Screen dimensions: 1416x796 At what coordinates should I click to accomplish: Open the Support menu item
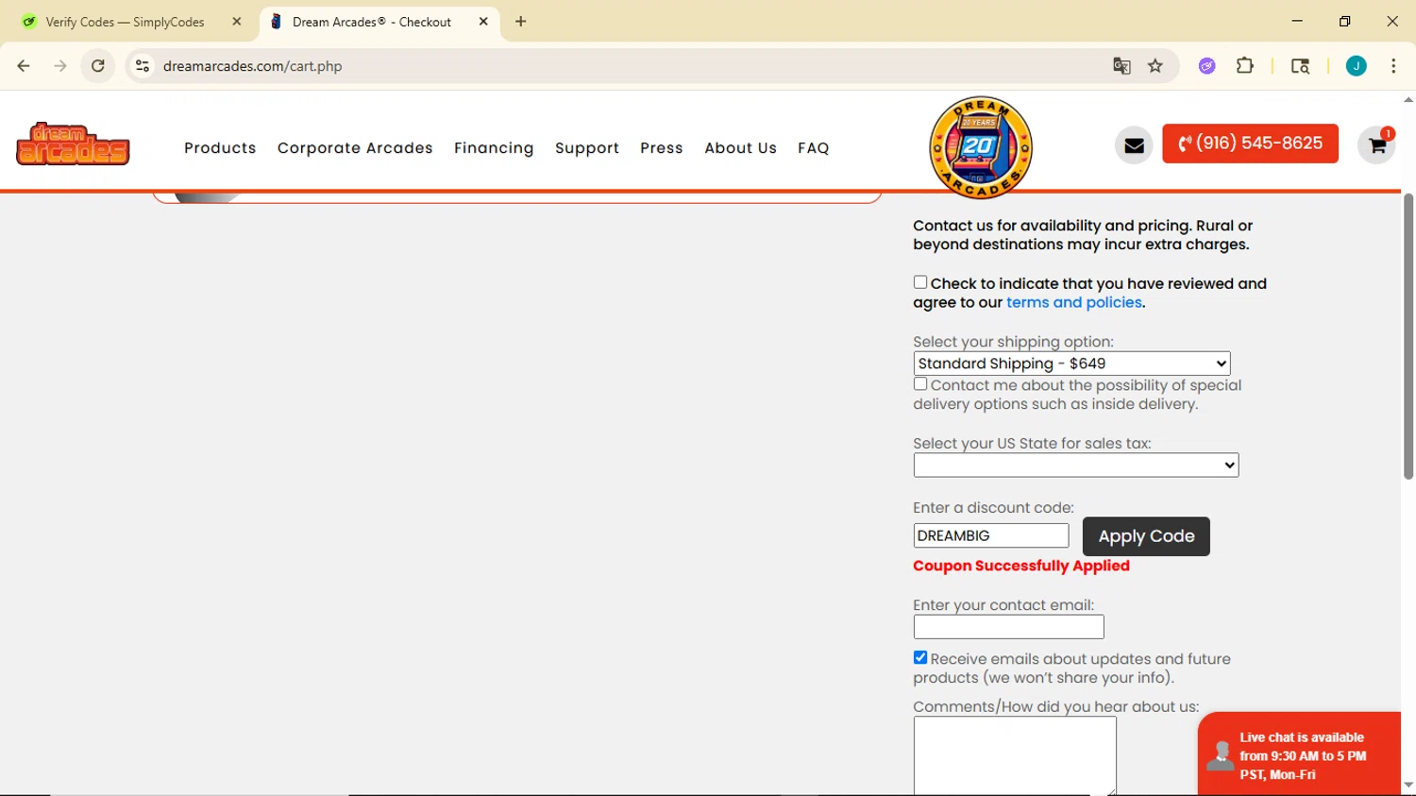click(x=587, y=148)
